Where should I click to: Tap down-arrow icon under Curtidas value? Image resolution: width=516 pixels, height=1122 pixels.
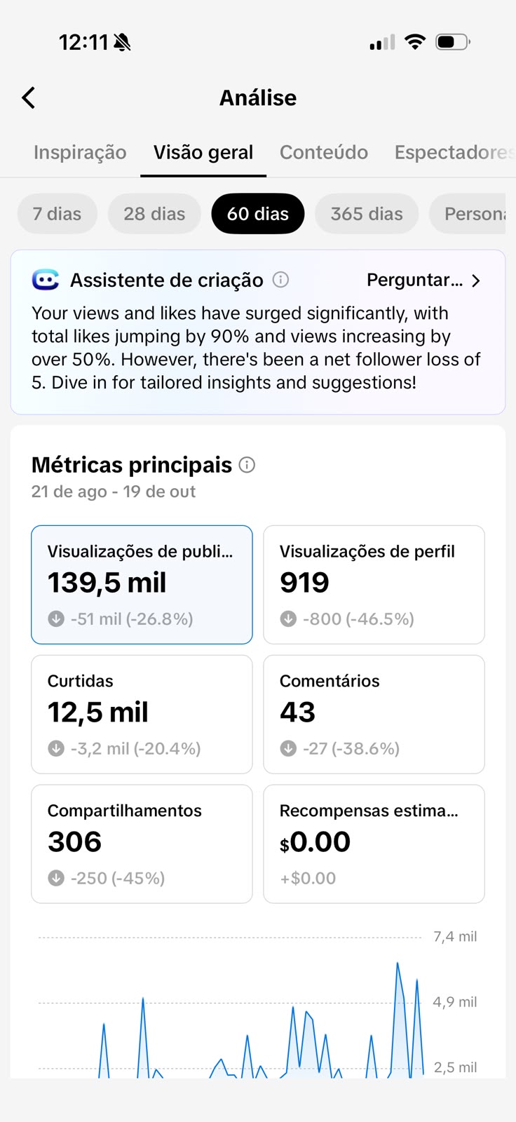click(x=56, y=748)
